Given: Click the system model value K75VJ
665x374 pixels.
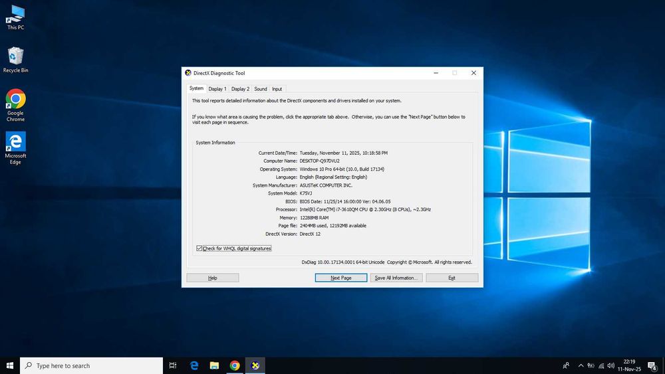Looking at the screenshot, I should [x=306, y=193].
